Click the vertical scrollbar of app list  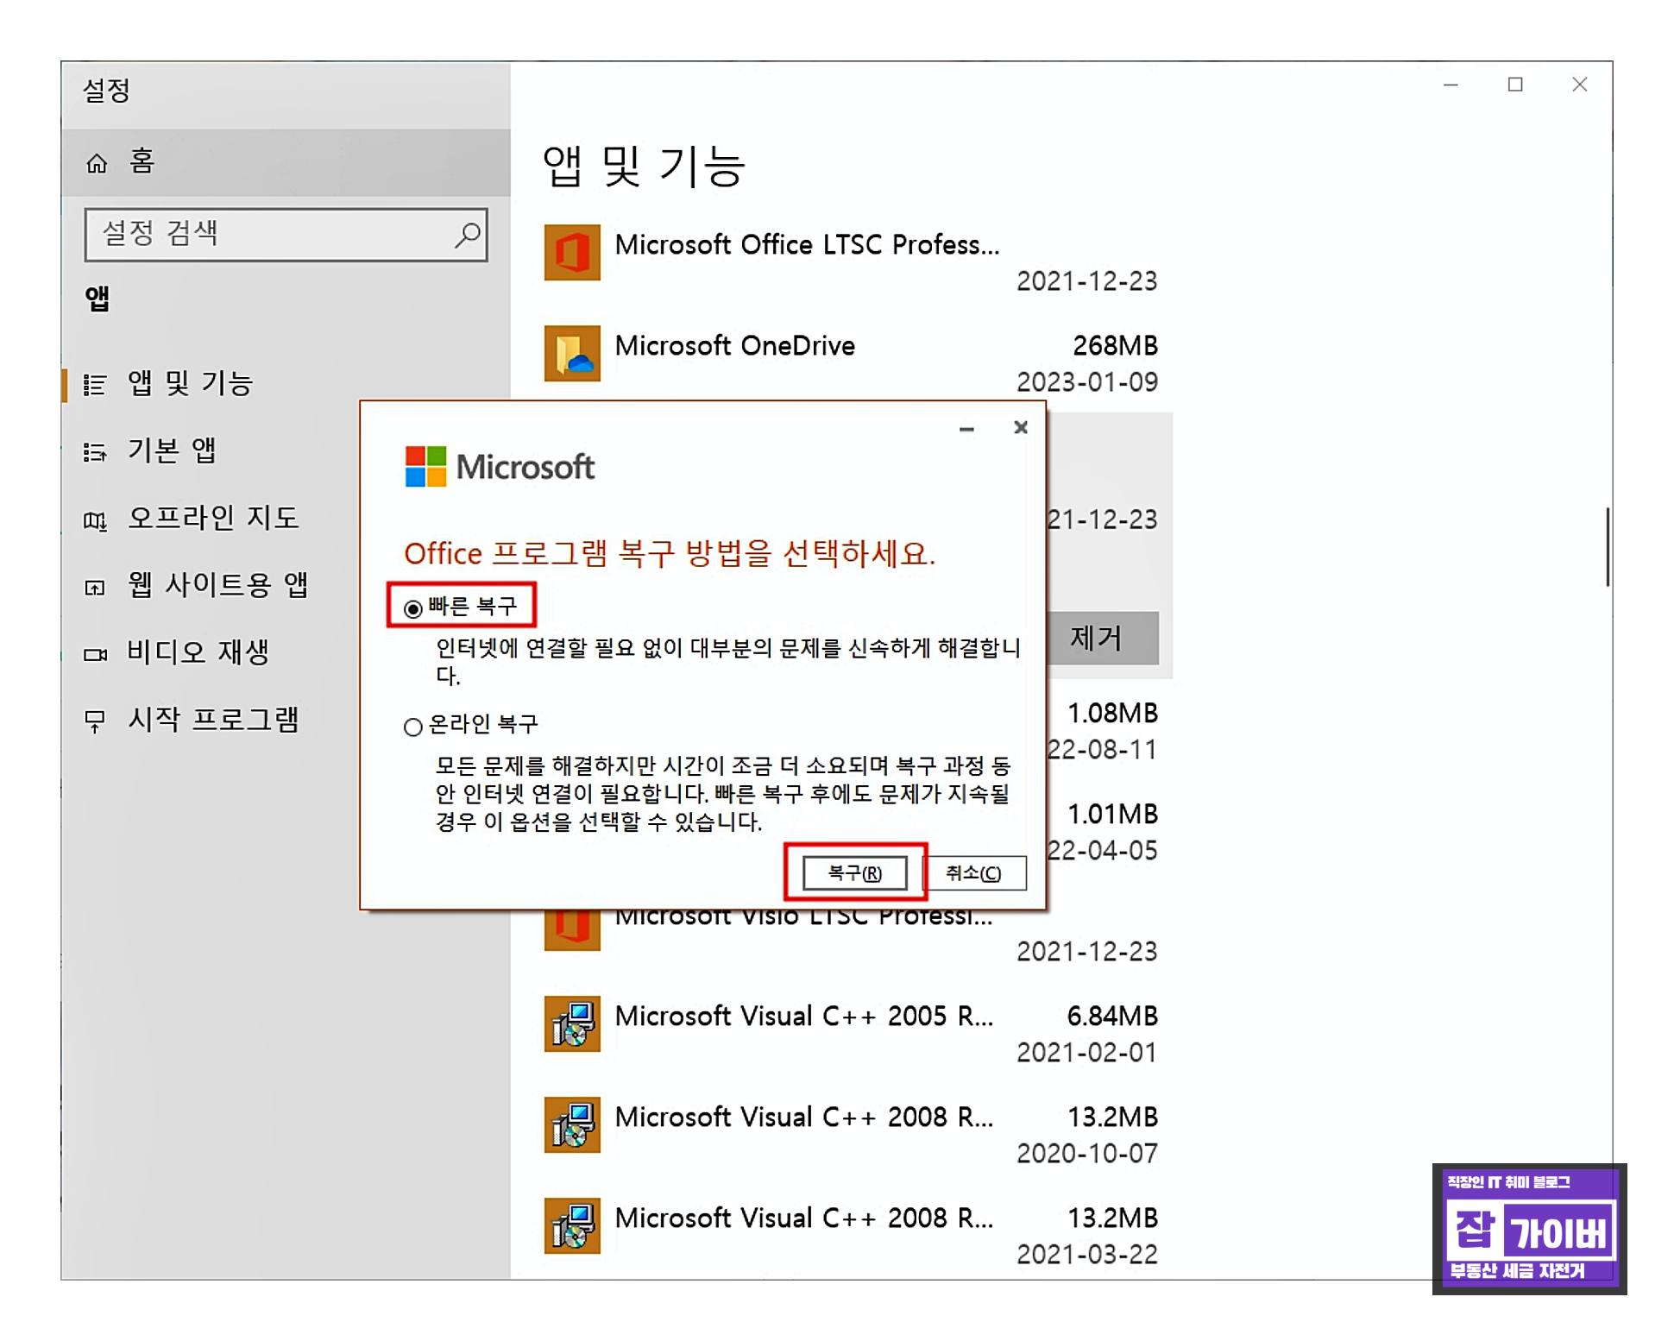[x=1607, y=547]
